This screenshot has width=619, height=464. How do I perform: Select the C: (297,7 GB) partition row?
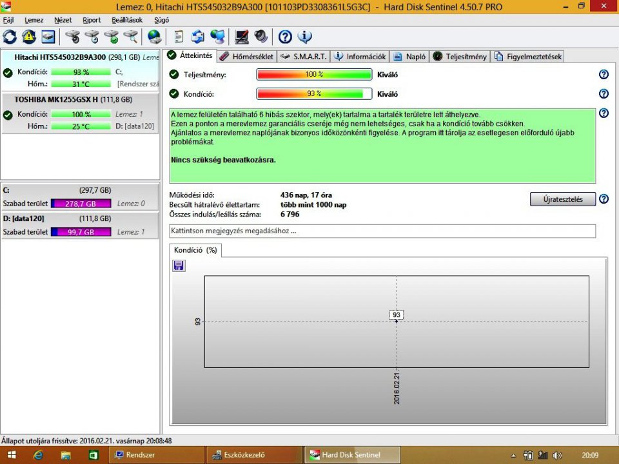[80, 197]
